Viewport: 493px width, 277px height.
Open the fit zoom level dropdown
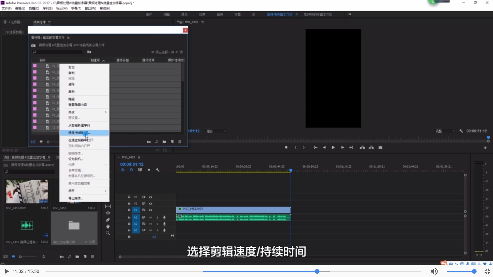(x=216, y=131)
